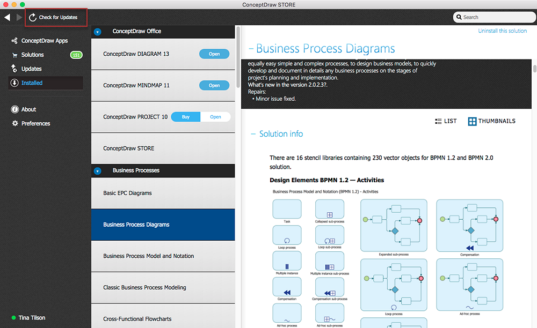Collapse the ConceptDraw Office section
This screenshot has height=328, width=537.
tap(98, 32)
